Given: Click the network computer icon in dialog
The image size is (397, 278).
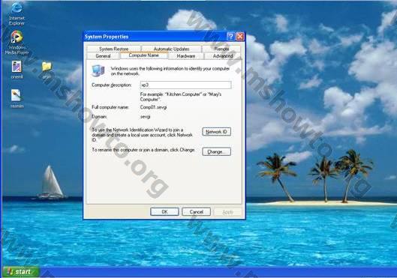Looking at the screenshot, I should click(98, 70).
